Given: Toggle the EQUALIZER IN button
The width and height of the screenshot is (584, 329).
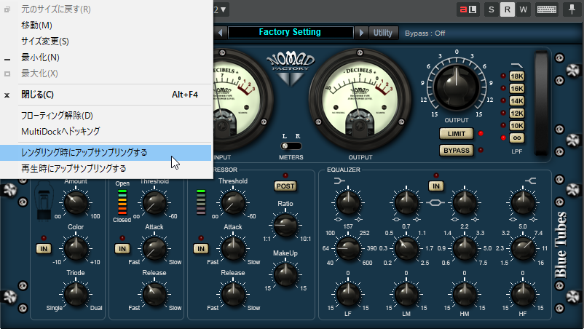Looking at the screenshot, I should point(435,186).
